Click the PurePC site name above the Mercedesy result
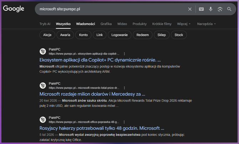Viewport: 239px width, 144px height. pyautogui.click(x=55, y=83)
